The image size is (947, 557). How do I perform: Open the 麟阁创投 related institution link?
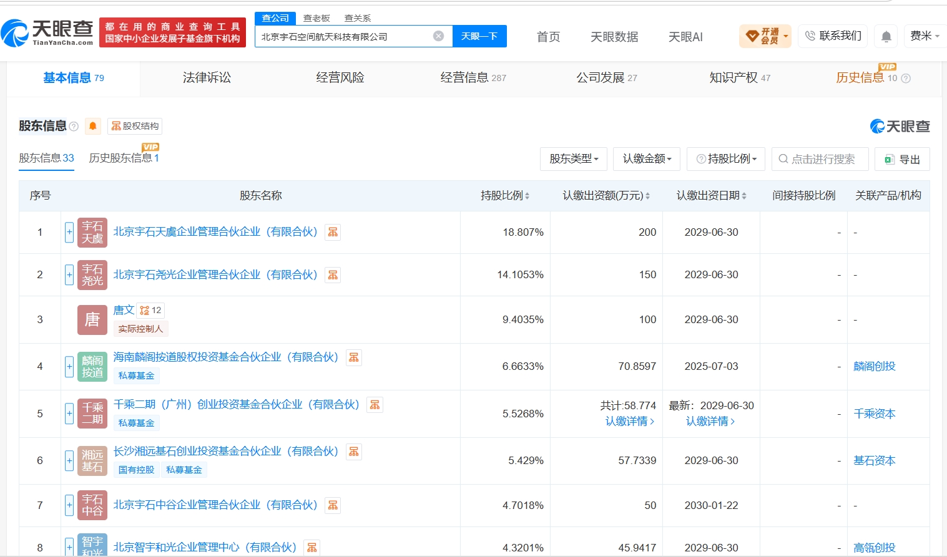pos(875,367)
